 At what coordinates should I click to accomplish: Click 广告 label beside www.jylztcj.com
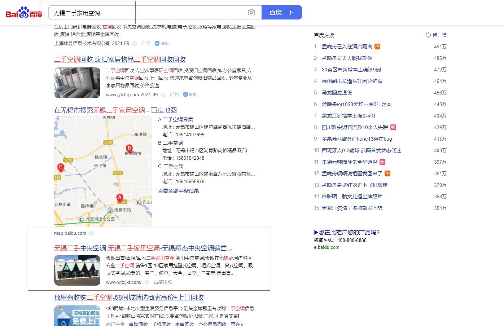[174, 94]
